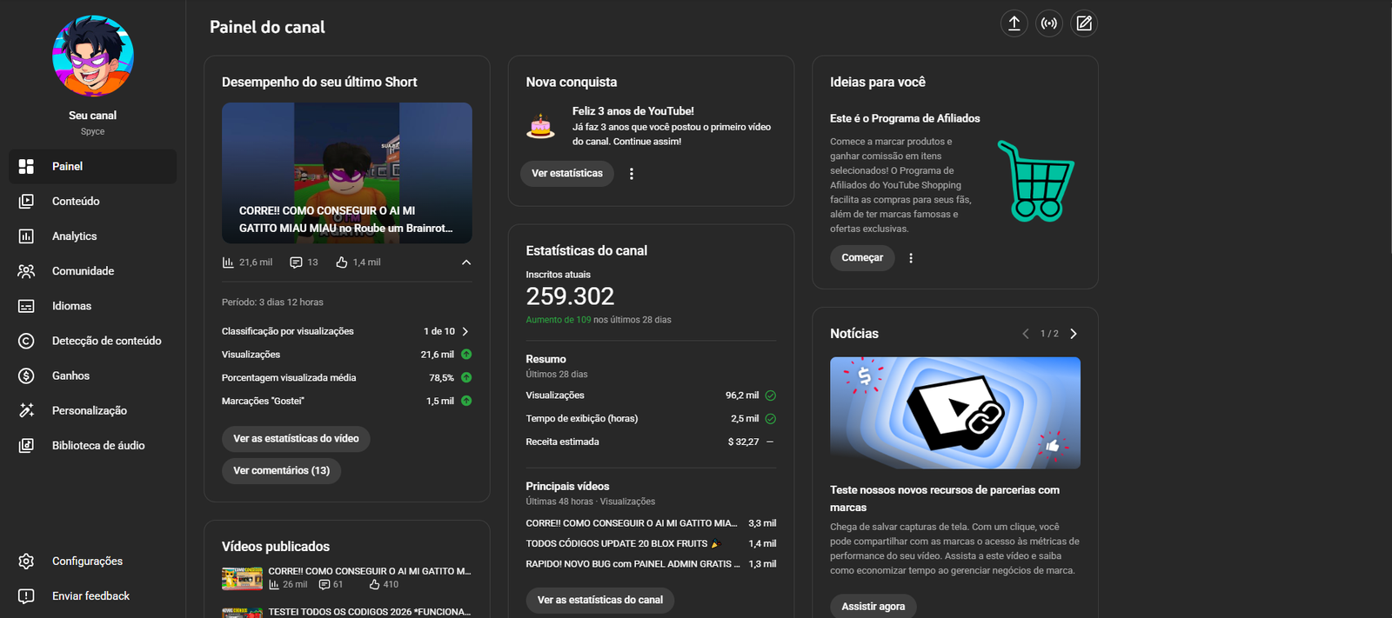Click the channel avatar picture

coord(93,56)
